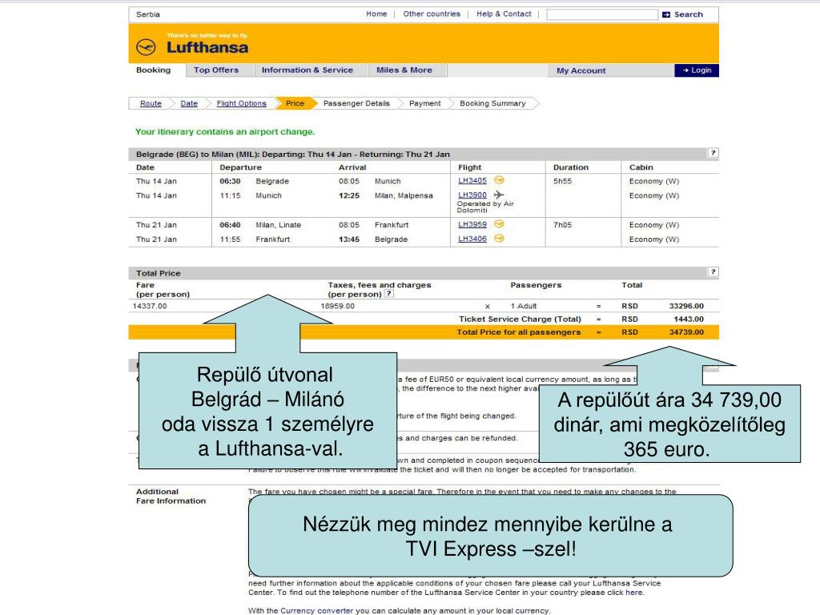
Task: Click the Serbia country label
Action: coord(148,14)
